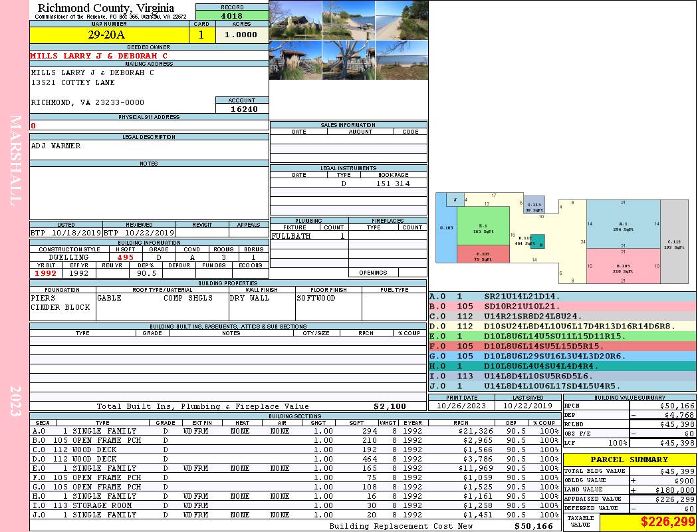Click depreciation percent 90.5 in building information
698x532 pixels.
click(146, 273)
